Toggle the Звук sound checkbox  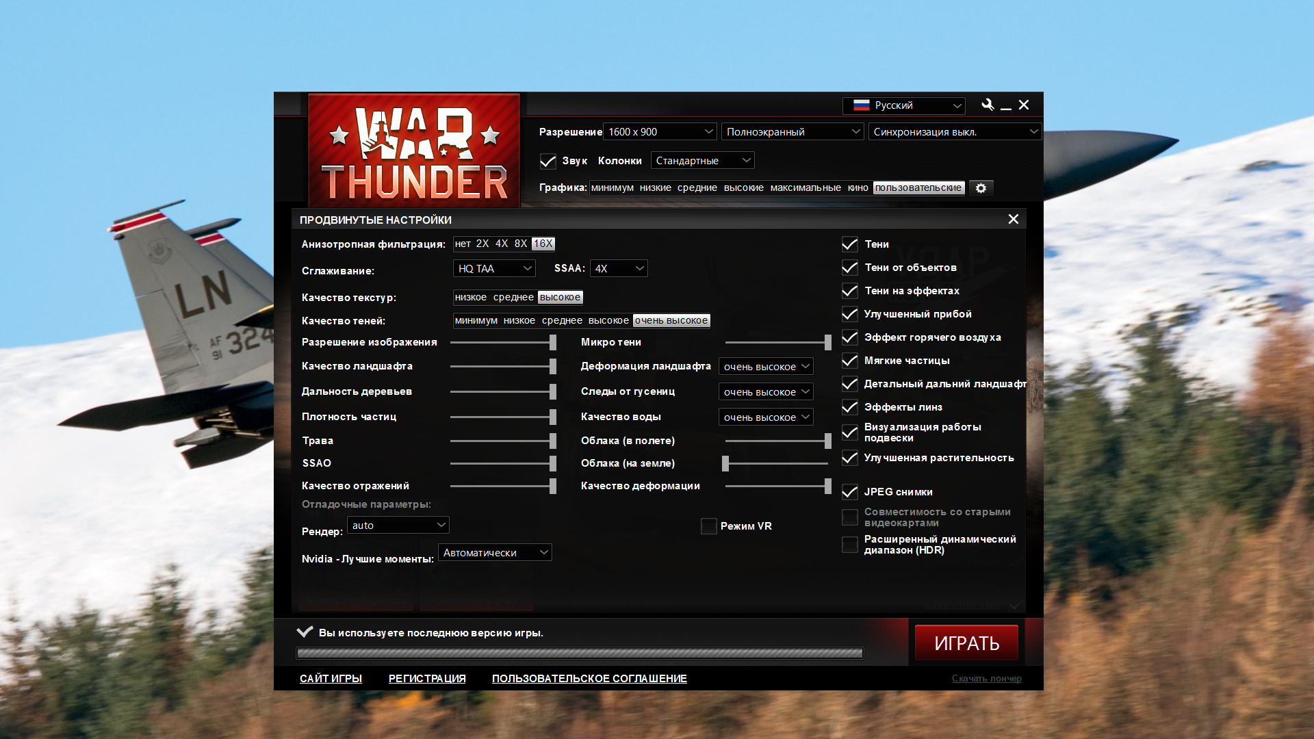547,161
